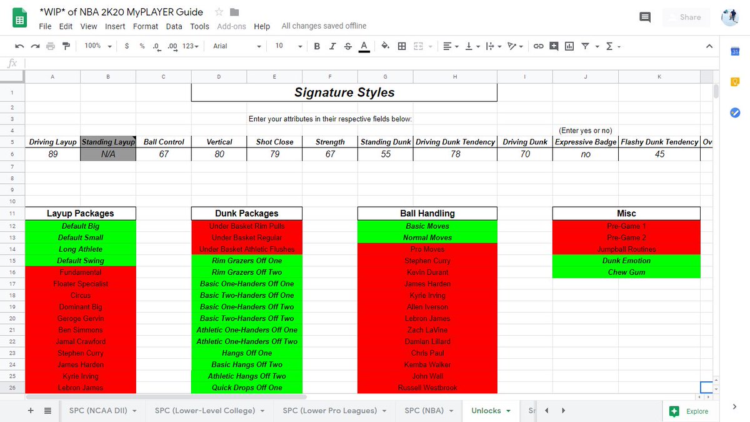Open the Tools menu
The height and width of the screenshot is (422, 750).
tap(200, 26)
